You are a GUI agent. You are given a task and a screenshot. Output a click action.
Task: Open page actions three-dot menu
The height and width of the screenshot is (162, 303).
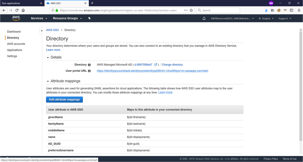(186, 11)
